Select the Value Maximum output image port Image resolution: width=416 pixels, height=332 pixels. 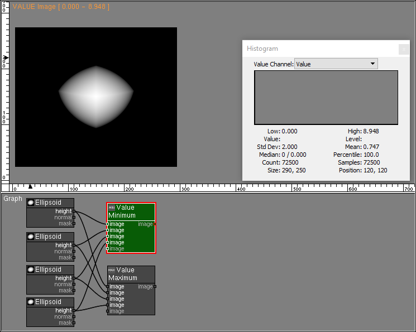point(155,287)
